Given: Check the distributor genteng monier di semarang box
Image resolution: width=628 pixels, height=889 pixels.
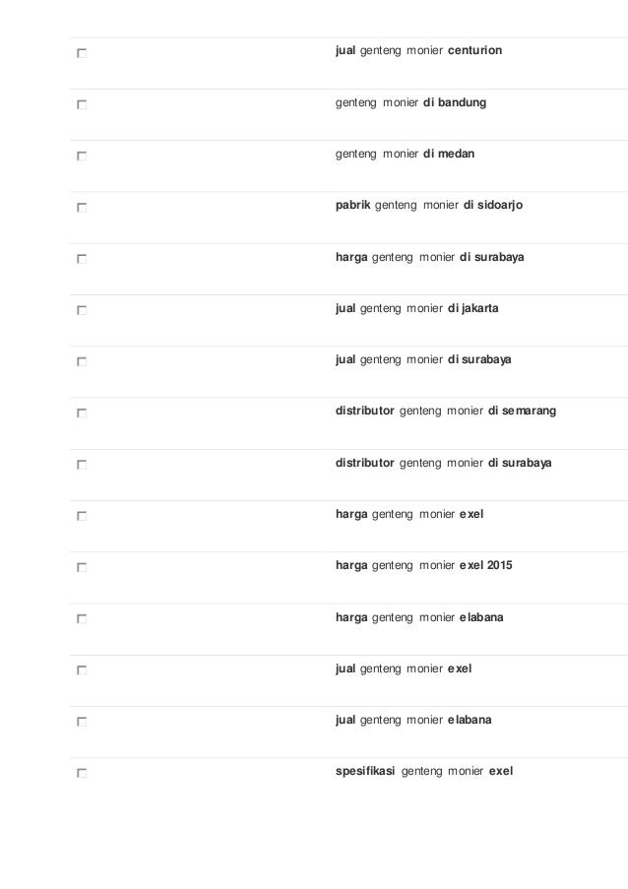Looking at the screenshot, I should 81,413.
